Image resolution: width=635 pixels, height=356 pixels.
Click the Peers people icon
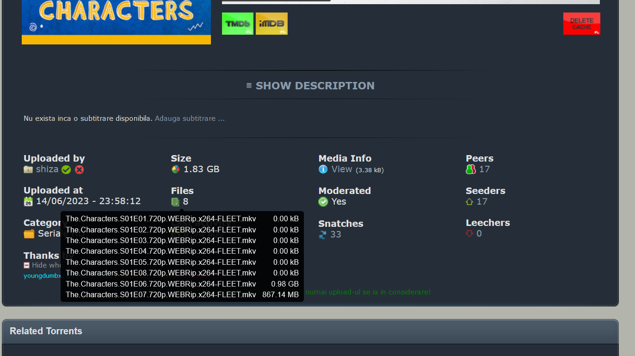[470, 169]
